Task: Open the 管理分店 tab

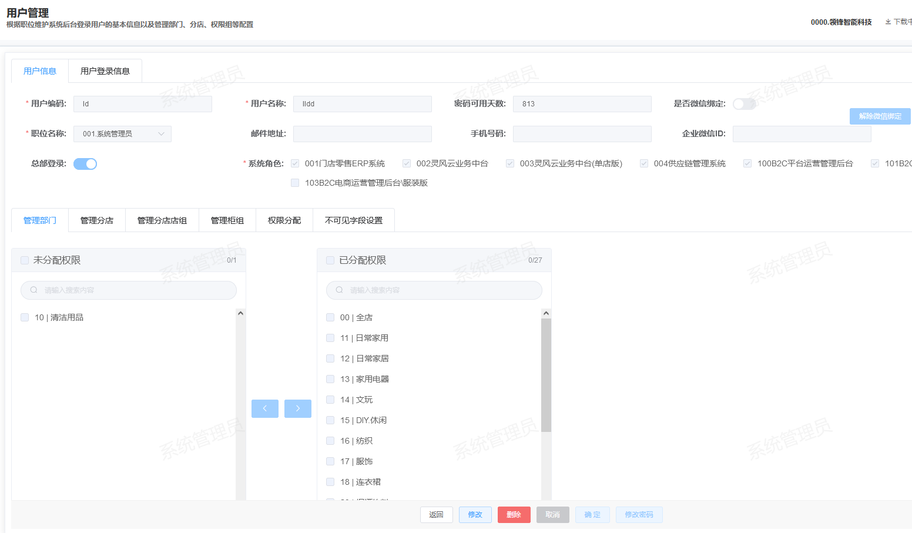Action: (x=97, y=220)
